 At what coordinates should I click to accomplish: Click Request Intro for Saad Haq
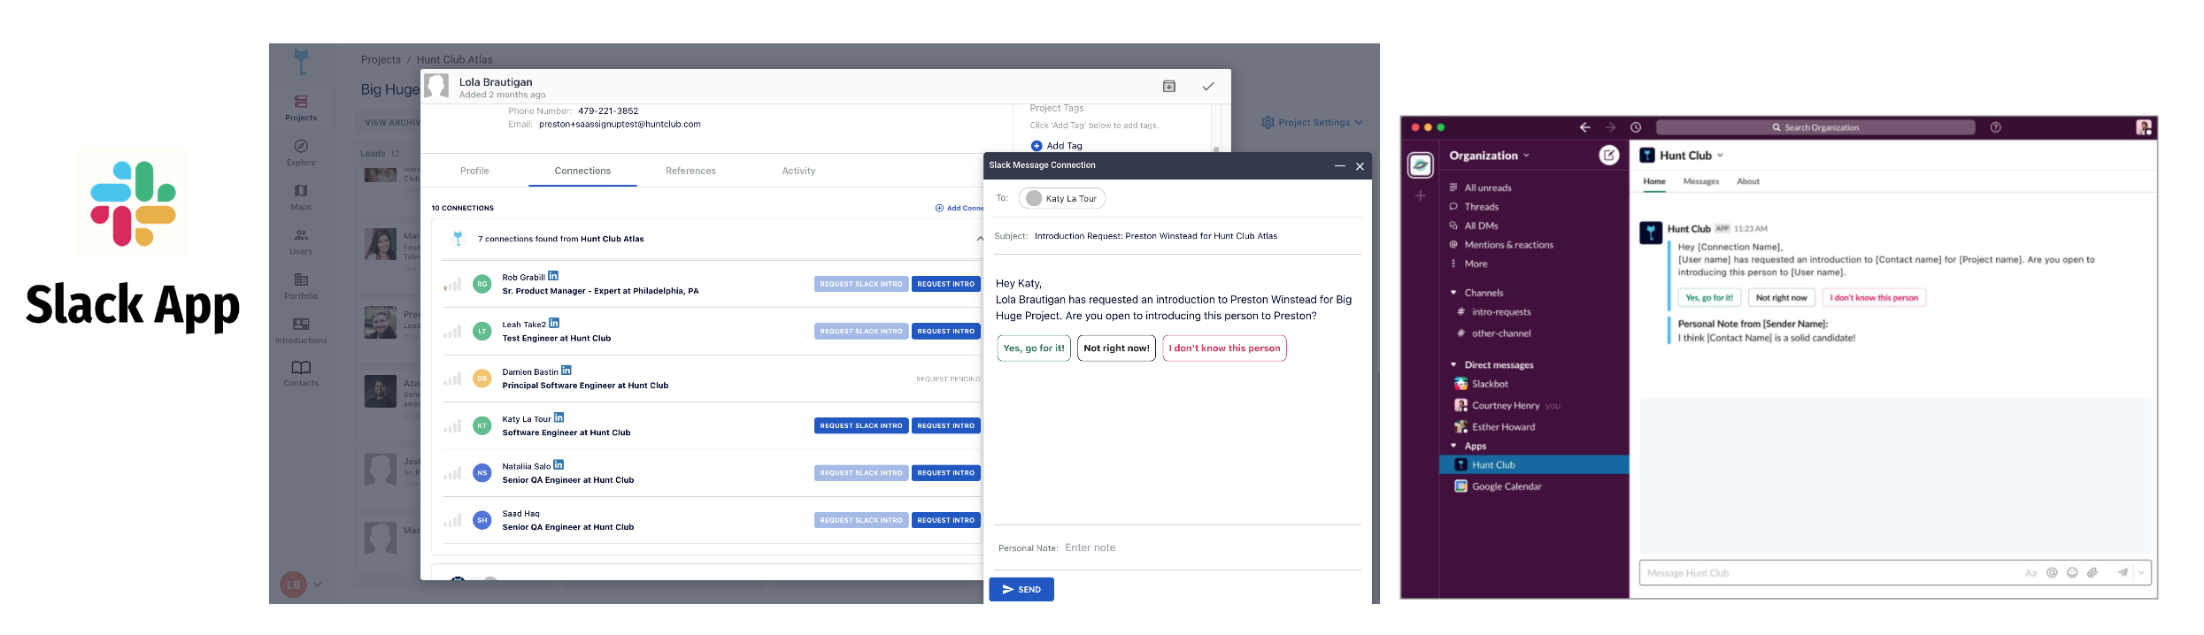945,520
